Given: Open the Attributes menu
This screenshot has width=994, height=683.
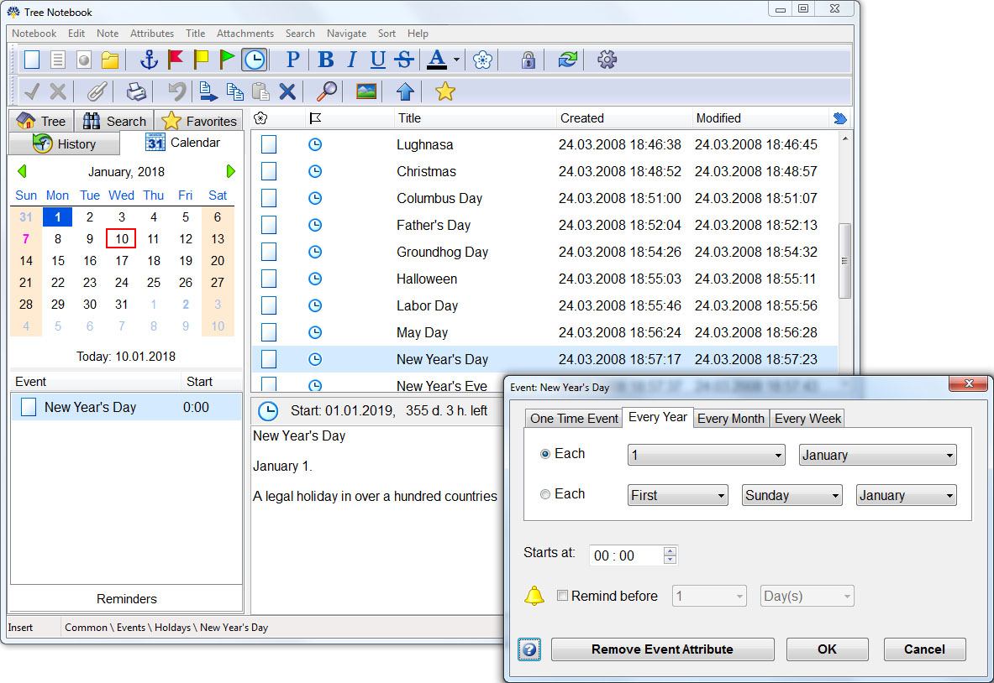Looking at the screenshot, I should coord(152,34).
